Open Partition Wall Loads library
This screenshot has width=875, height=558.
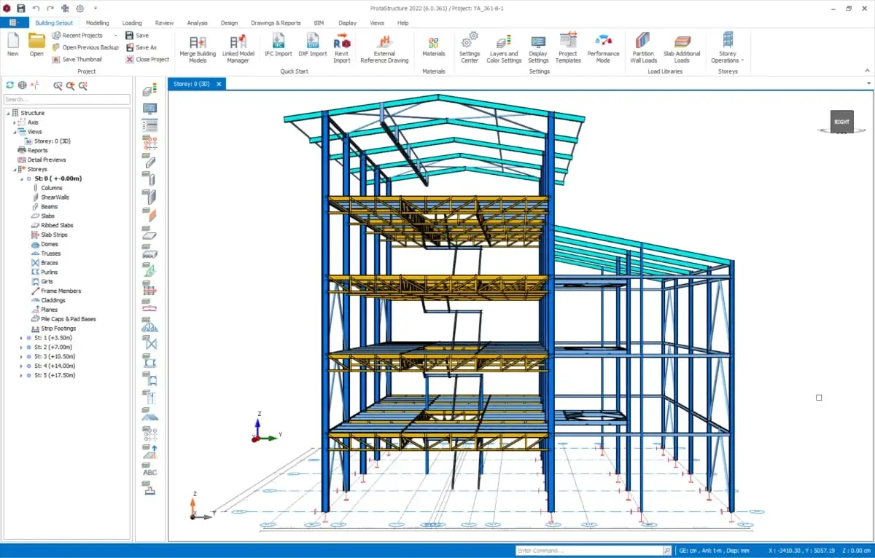tap(643, 48)
